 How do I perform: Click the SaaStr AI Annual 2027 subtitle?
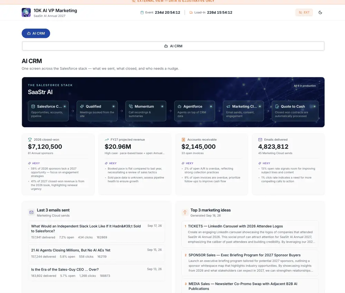(x=49, y=16)
